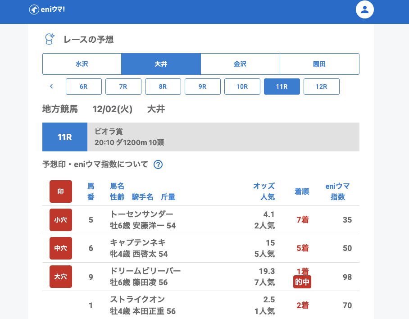Click horse name ドリームビリーバー

point(145,271)
